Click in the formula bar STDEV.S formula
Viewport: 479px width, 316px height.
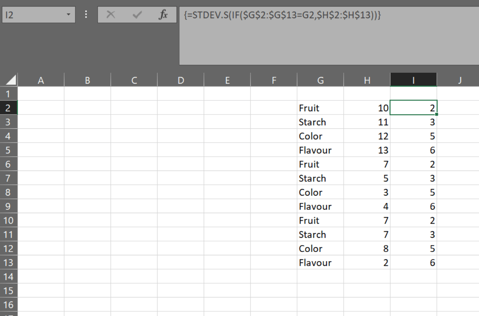[x=282, y=15]
